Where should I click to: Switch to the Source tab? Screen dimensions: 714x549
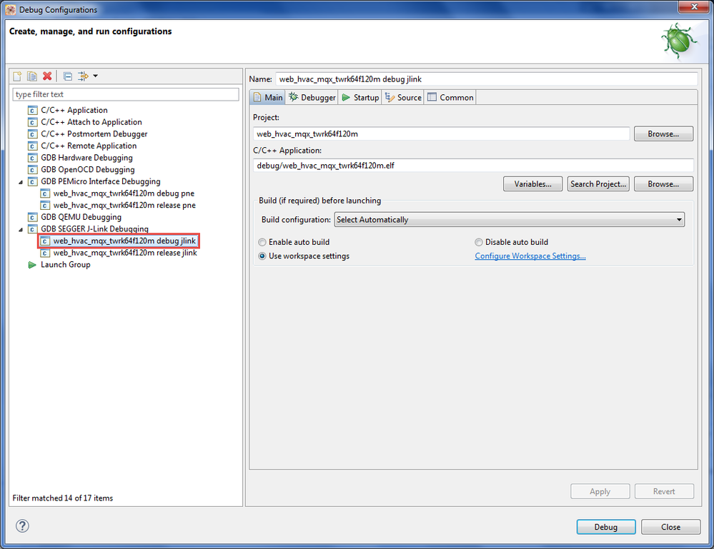(403, 97)
